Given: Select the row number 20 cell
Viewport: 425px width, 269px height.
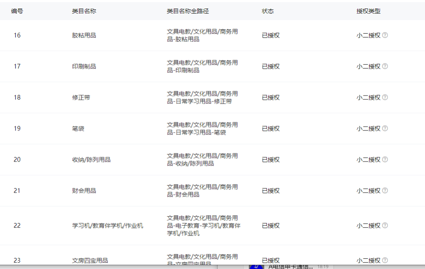Looking at the screenshot, I should [x=17, y=159].
